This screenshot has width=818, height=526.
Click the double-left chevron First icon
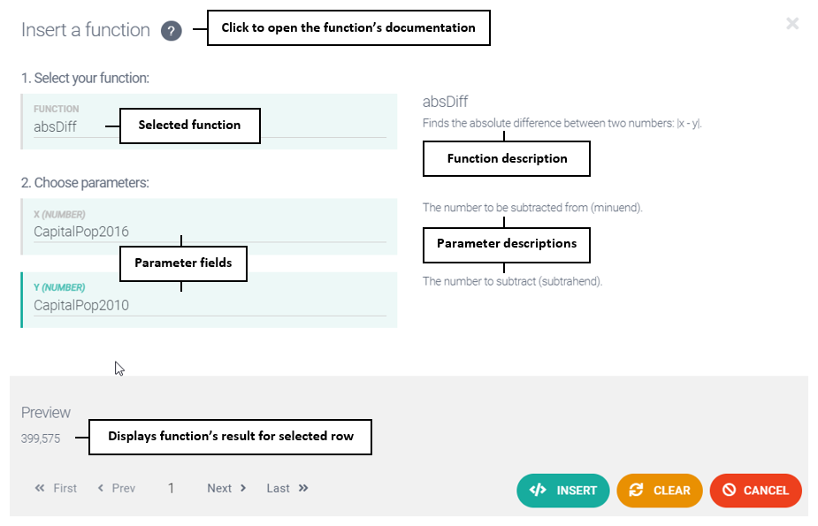40,488
